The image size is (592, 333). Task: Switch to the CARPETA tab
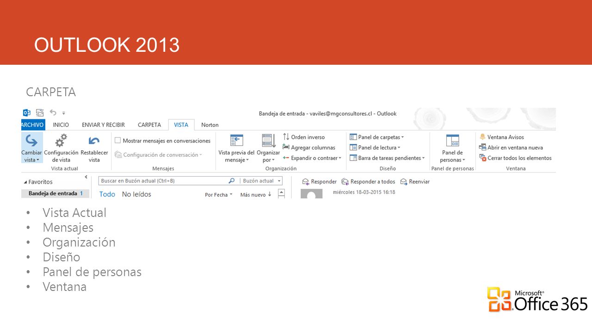149,125
